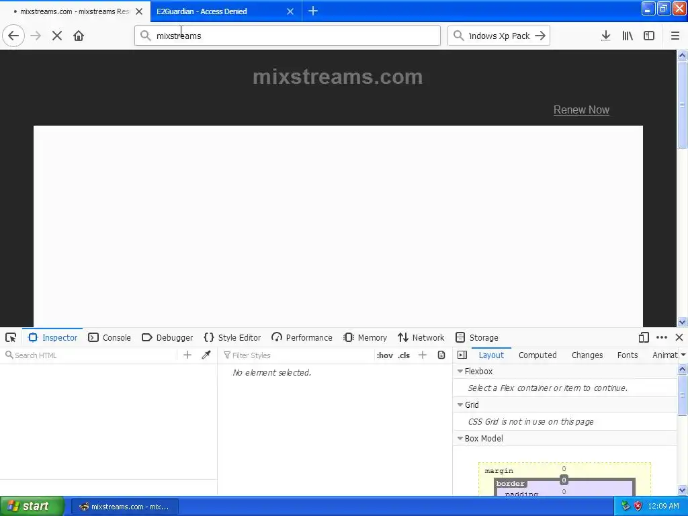Show sidebars using the sidebar icon
Viewport: 688px width, 516px height.
[649, 36]
